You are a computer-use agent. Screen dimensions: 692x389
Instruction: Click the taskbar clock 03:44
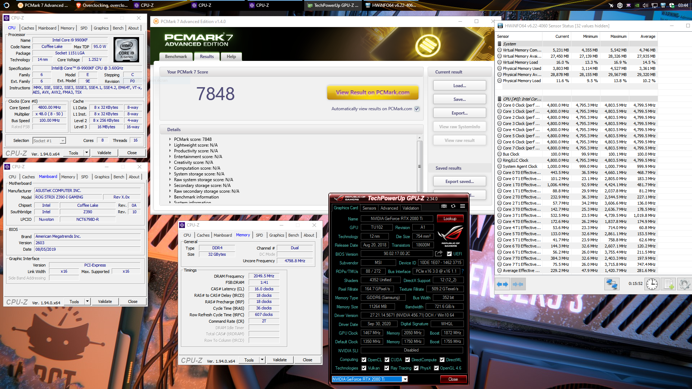683,5
